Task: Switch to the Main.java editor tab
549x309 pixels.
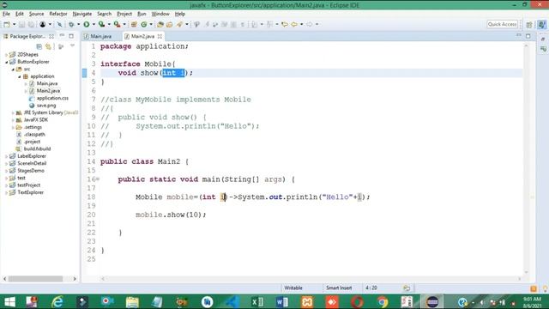Action: [x=101, y=36]
